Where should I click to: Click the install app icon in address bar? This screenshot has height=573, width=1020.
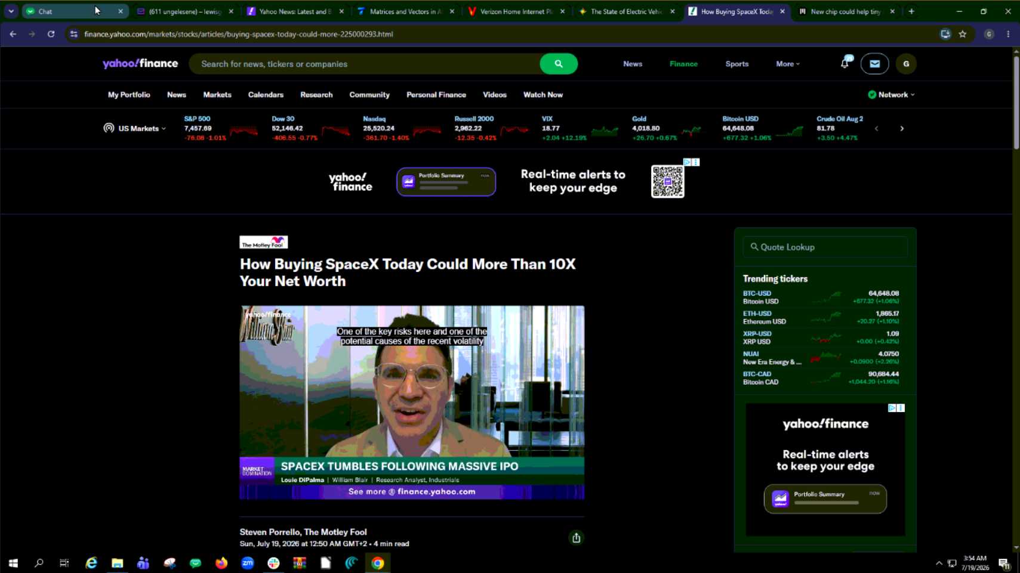945,34
